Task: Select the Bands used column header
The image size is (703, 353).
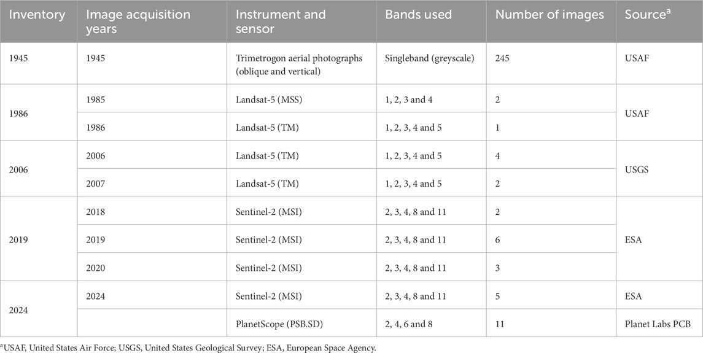Action: coord(418,14)
